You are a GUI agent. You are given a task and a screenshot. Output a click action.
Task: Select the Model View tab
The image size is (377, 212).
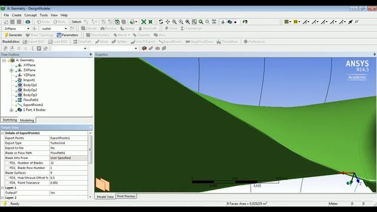pos(105,197)
